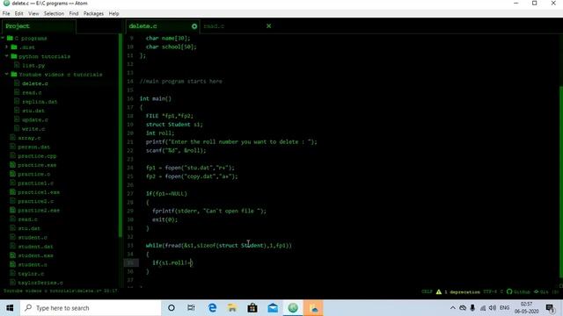Viewport: 563px width, 316px height.
Task: Open array.c in the project tree
Action: [29, 138]
